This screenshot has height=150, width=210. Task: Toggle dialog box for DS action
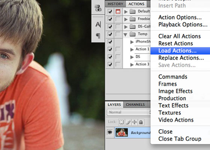[x=118, y=57]
